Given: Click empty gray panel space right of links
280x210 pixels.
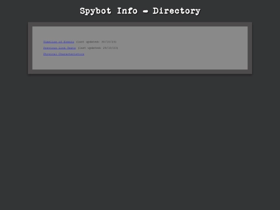Looking at the screenshot, I should point(183,48).
